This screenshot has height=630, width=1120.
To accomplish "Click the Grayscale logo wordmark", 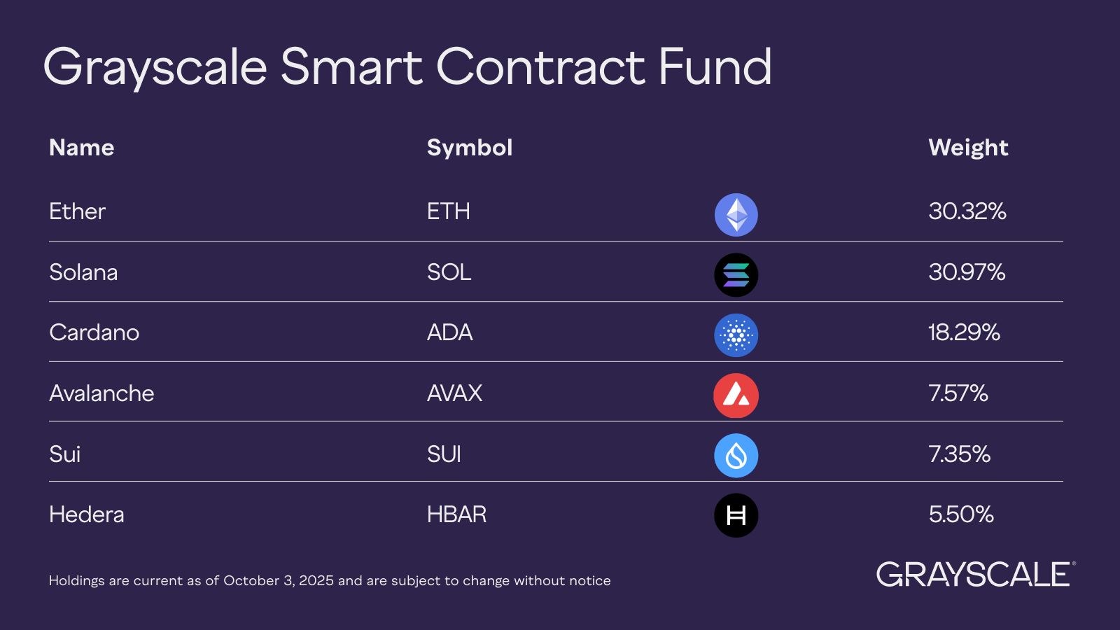I will tap(975, 575).
